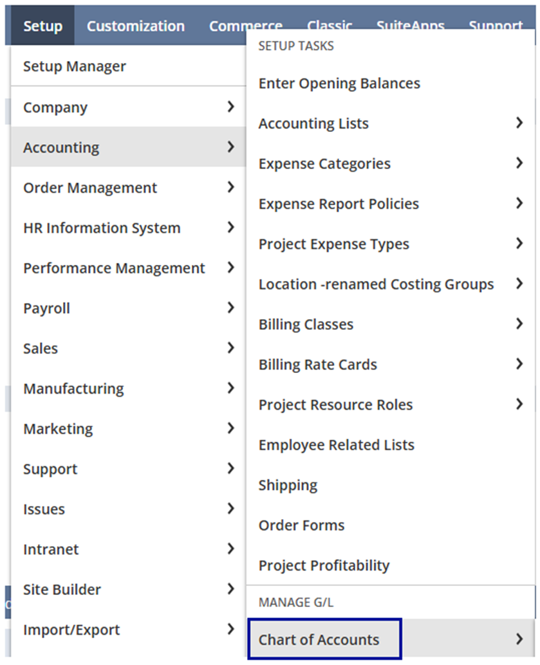Select Employee Related Lists
The width and height of the screenshot is (540, 665).
pyautogui.click(x=391, y=445)
